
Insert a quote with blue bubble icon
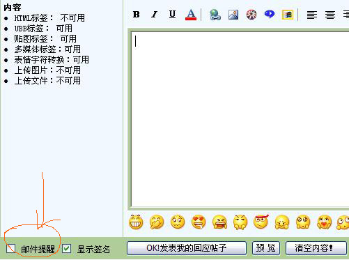pyautogui.click(x=270, y=15)
